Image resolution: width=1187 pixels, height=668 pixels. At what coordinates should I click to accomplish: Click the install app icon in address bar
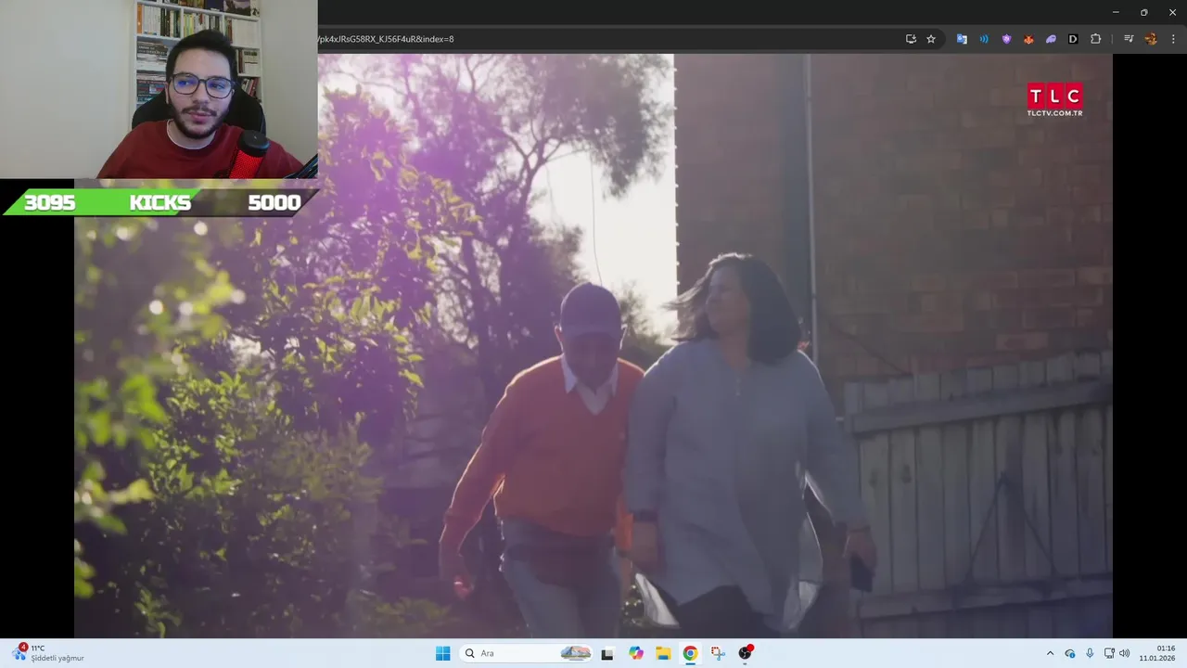click(x=911, y=39)
